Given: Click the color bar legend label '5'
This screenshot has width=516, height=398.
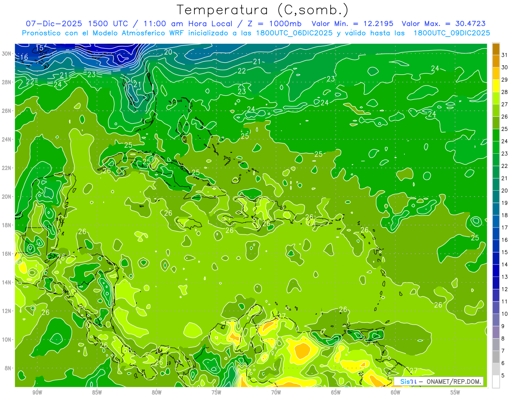Looking at the screenshot, I should 503,376.
